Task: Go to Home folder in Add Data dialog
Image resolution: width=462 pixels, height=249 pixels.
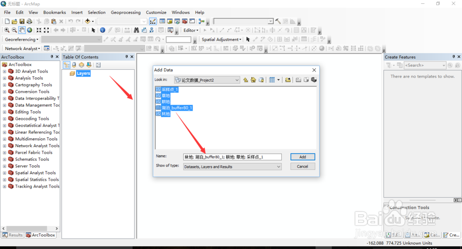Action: pos(253,80)
